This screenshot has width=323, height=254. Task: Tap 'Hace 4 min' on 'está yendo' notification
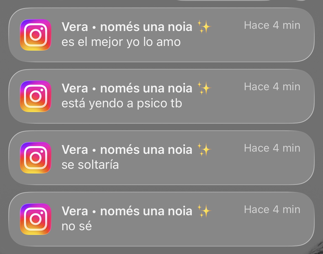coord(272,87)
